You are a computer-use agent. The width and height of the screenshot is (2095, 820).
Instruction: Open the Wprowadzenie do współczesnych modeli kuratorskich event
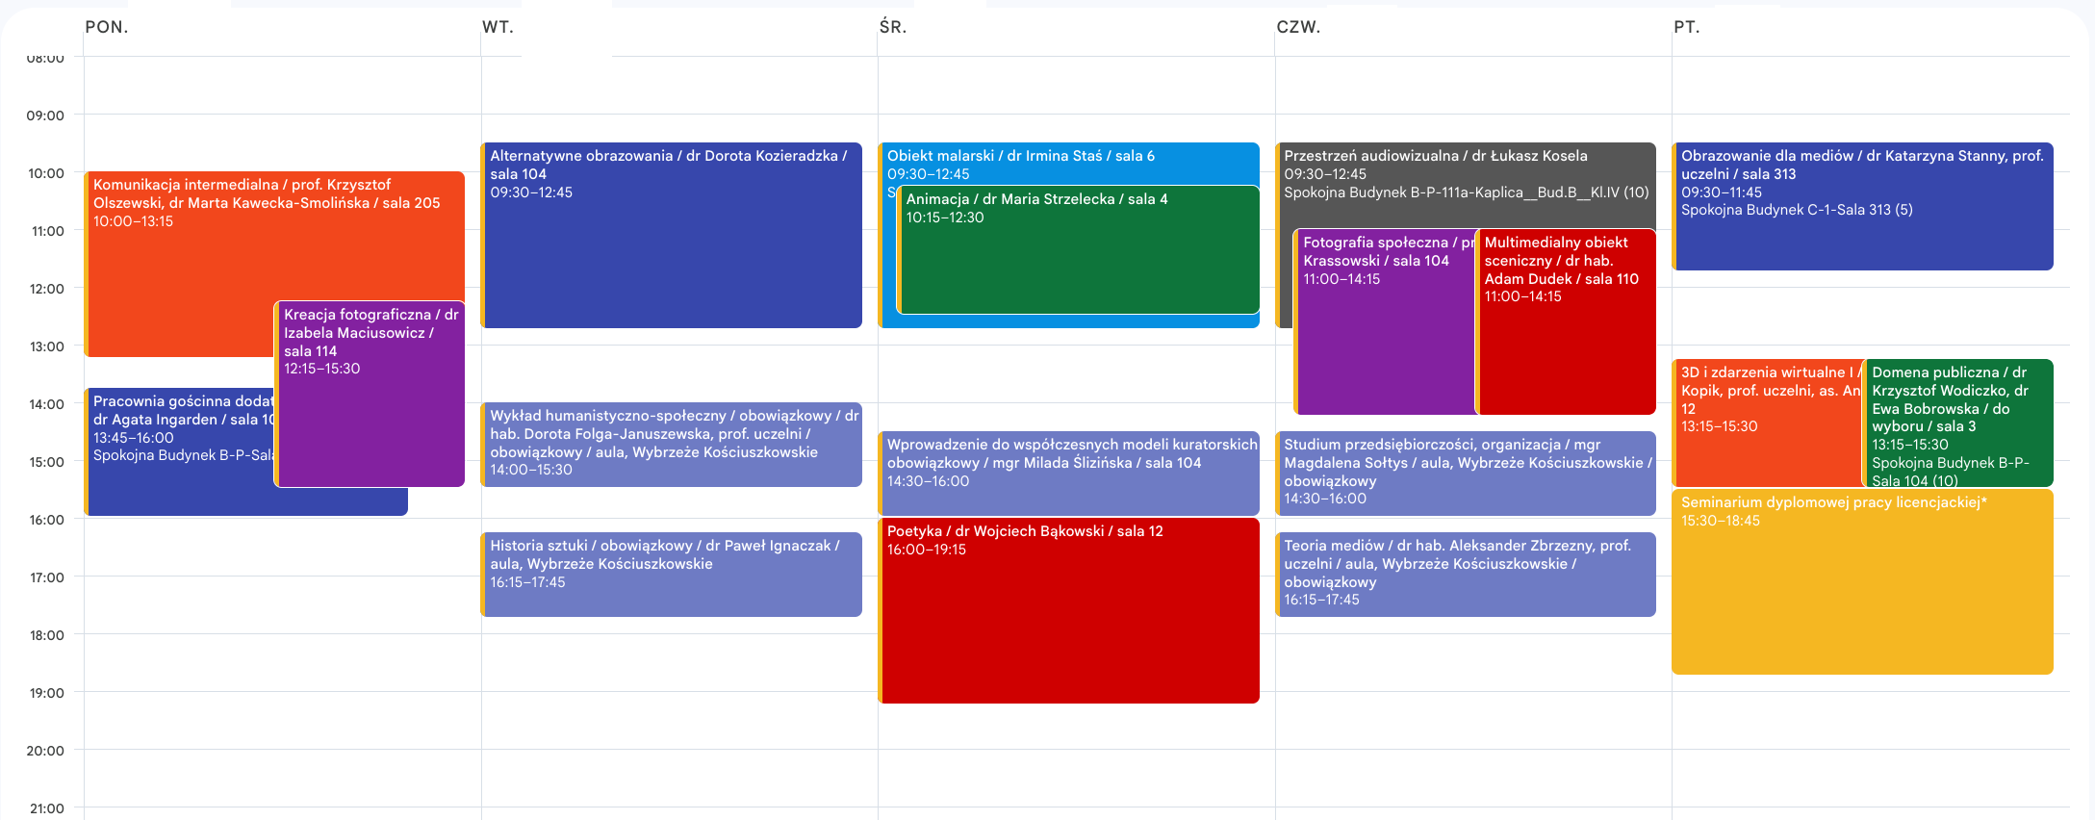coord(1068,474)
